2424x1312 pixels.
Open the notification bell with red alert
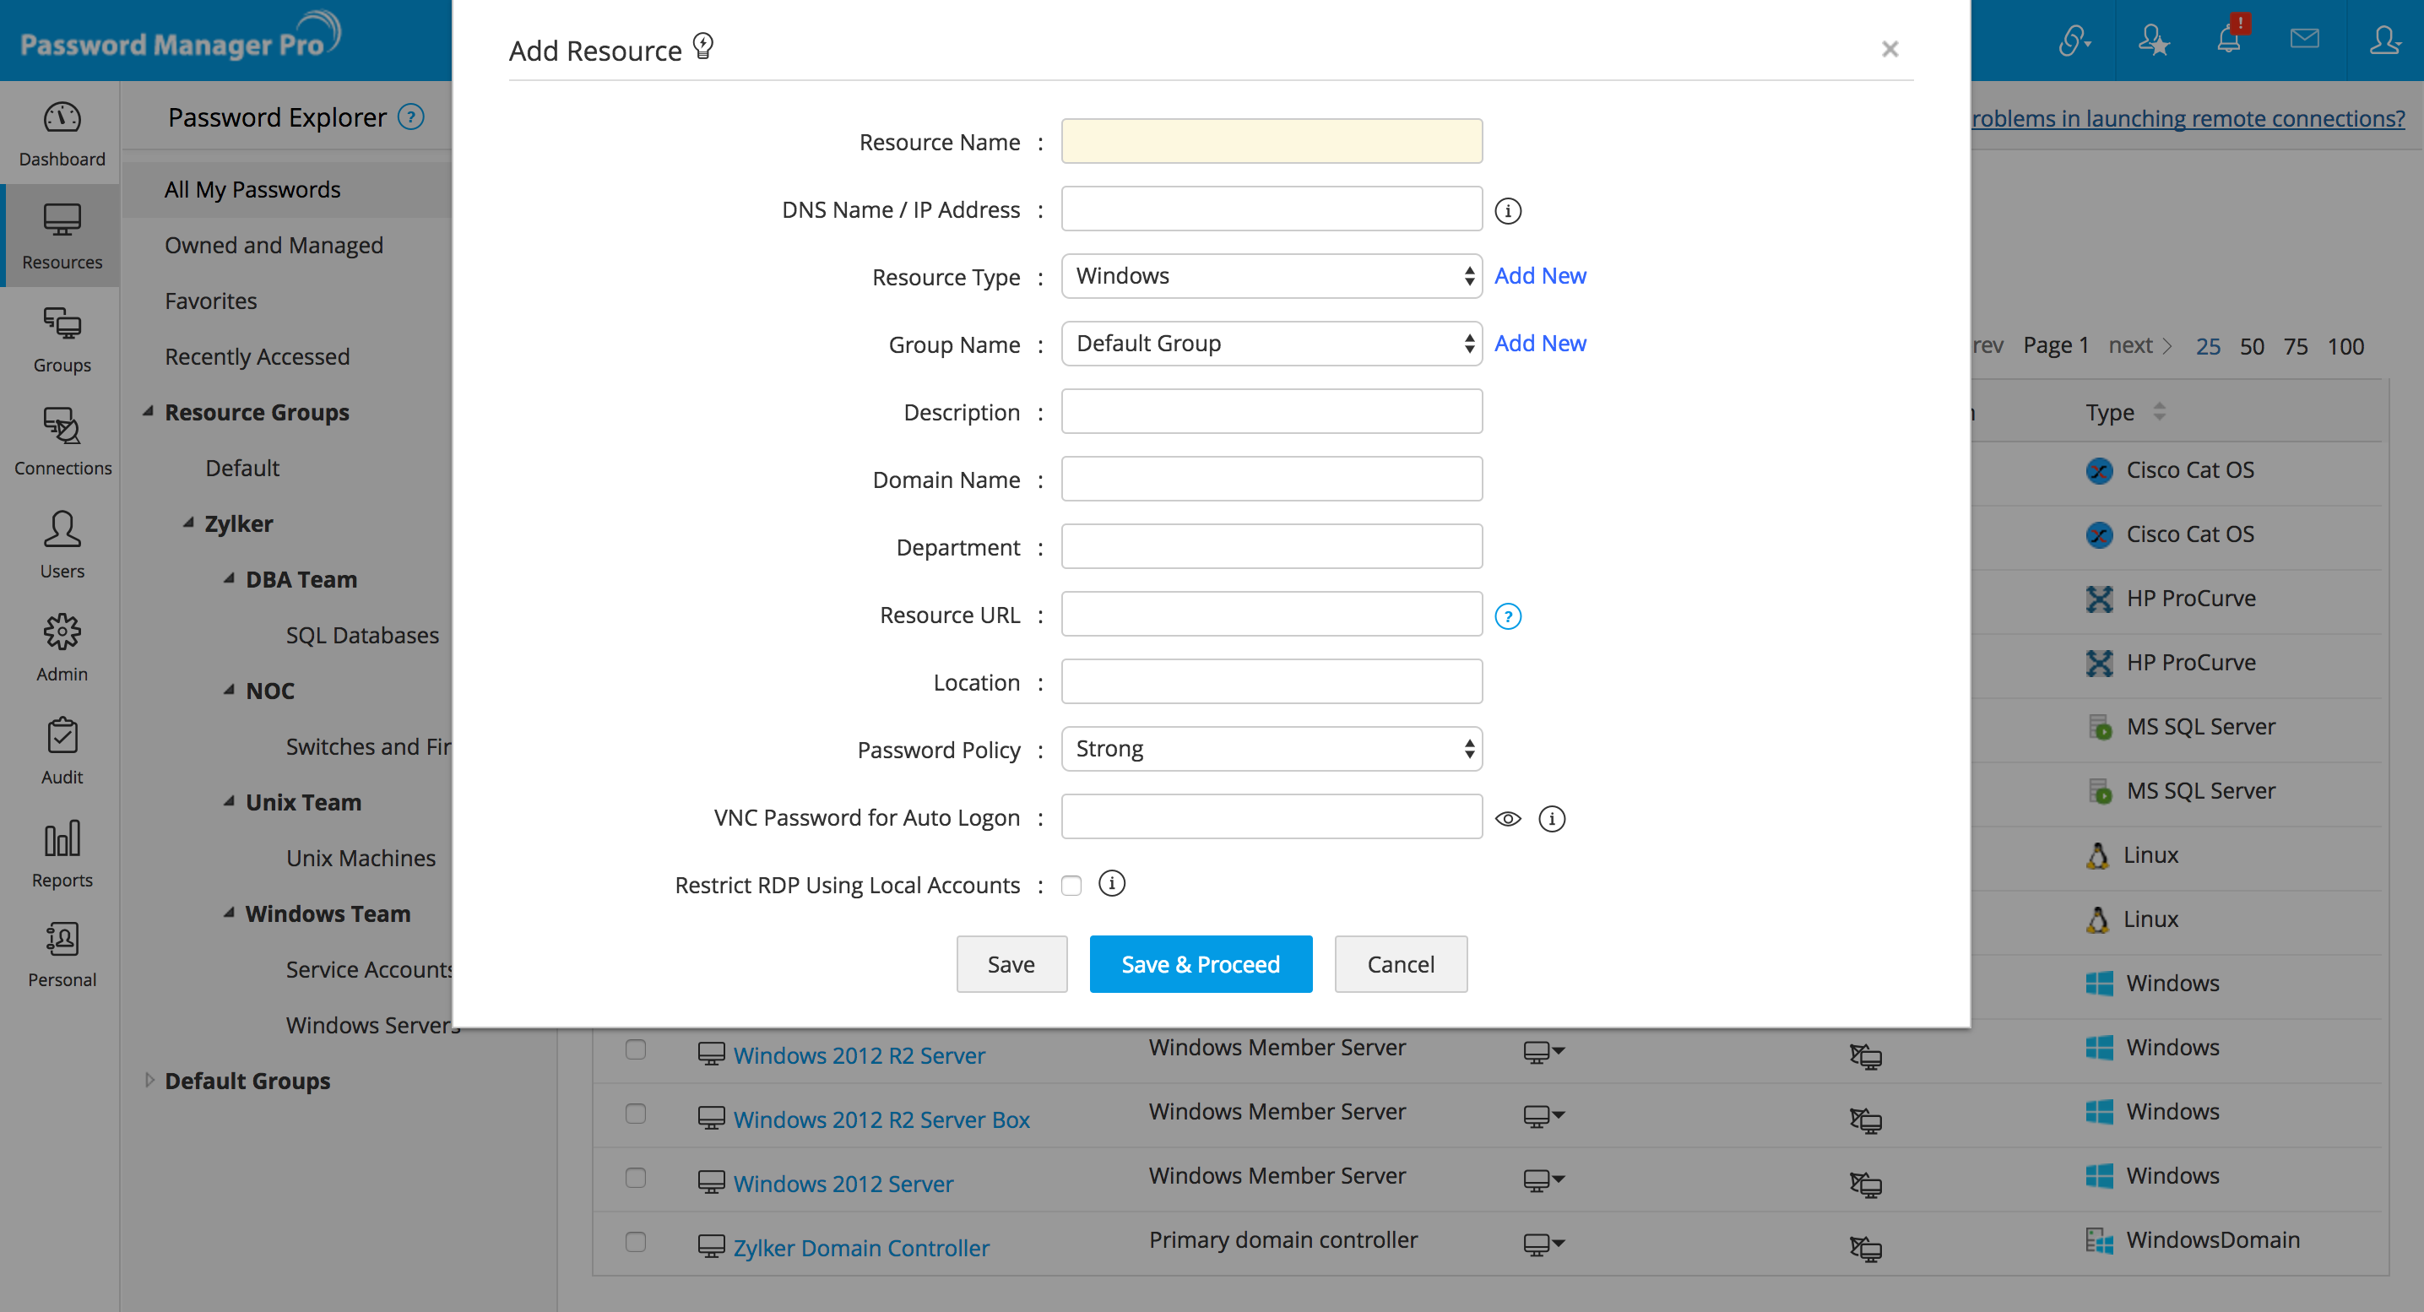point(2229,40)
